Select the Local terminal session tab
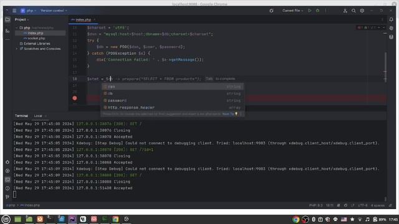 click(x=38, y=116)
